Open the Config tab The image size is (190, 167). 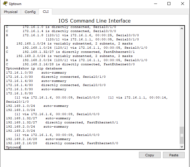[30, 12]
